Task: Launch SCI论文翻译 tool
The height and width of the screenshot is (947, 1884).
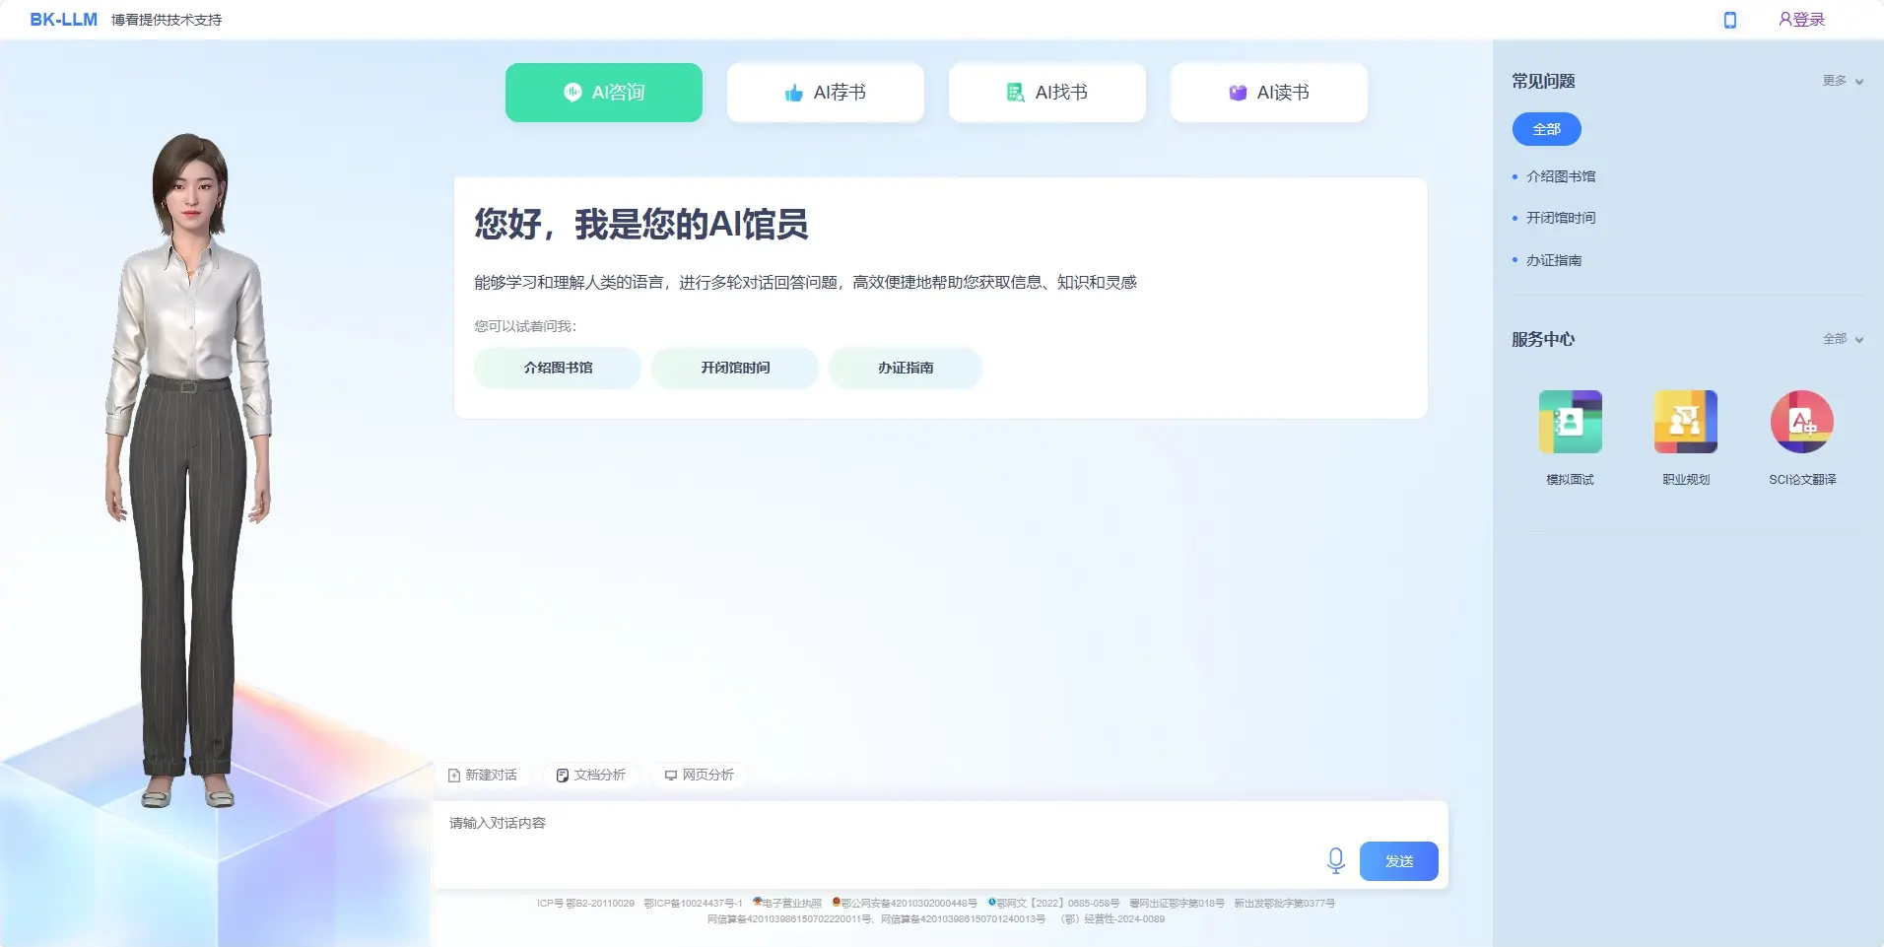Action: (x=1801, y=421)
